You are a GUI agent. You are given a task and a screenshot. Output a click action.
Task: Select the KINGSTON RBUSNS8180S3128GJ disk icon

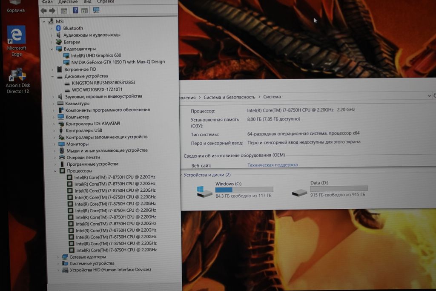coord(67,83)
